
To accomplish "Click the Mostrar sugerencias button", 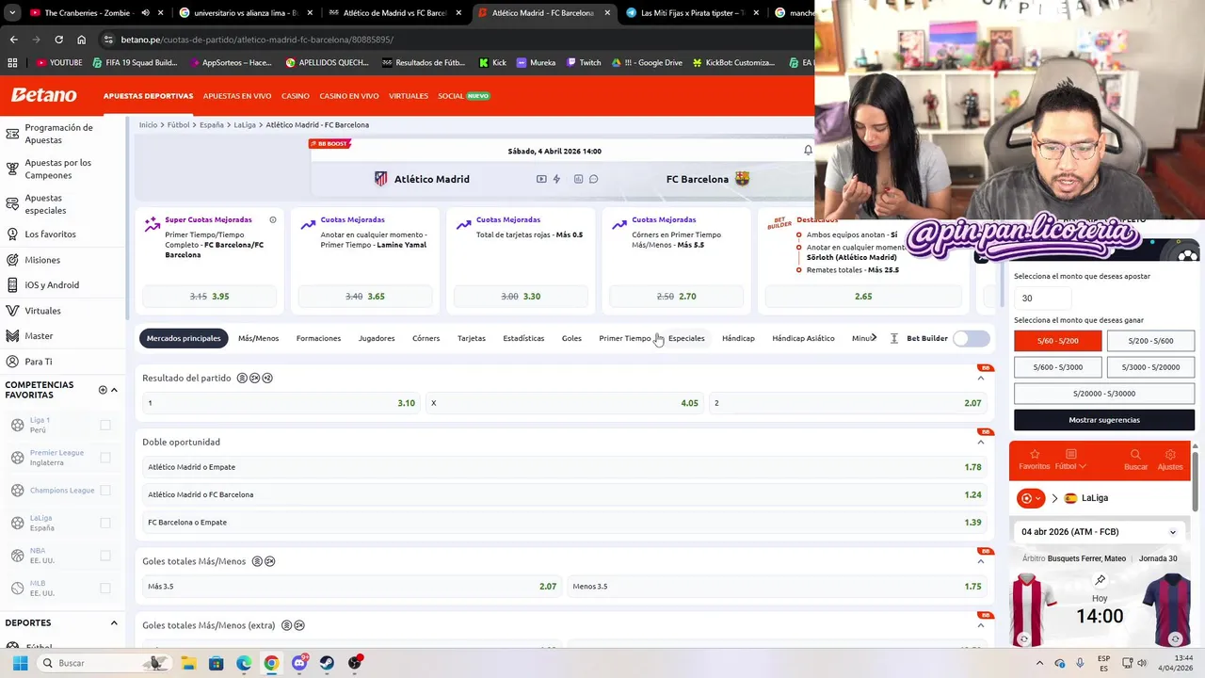I will (1104, 420).
